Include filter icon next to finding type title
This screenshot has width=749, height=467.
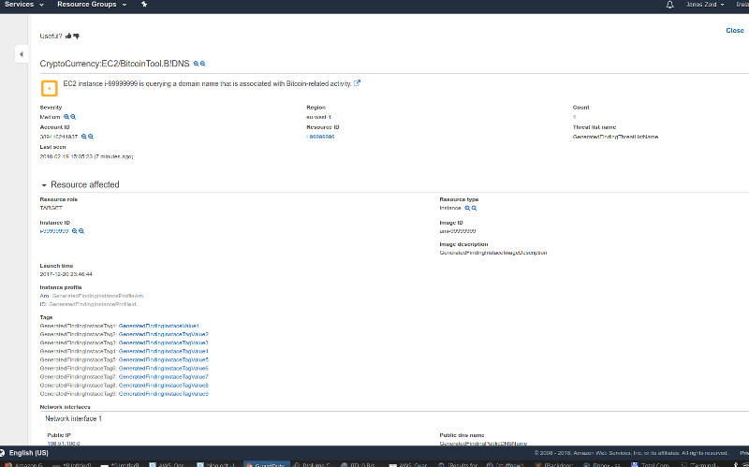tap(196, 64)
